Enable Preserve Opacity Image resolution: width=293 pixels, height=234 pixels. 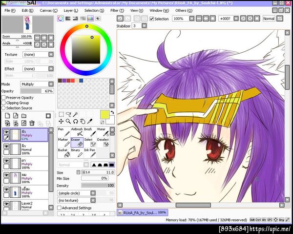[x=3, y=98]
